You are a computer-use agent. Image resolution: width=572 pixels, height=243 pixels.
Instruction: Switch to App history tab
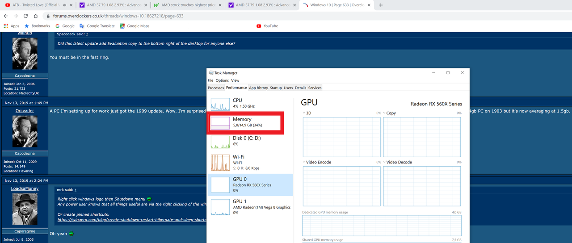click(258, 88)
